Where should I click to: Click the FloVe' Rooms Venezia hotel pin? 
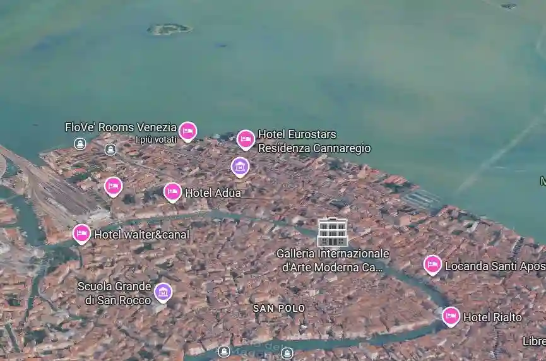coord(187,131)
